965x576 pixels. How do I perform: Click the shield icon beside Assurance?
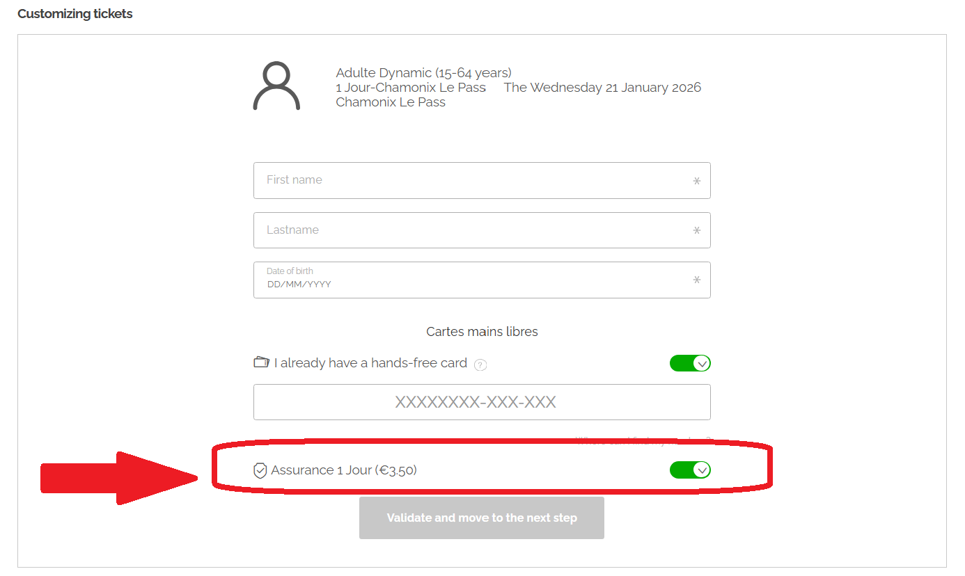tap(260, 471)
